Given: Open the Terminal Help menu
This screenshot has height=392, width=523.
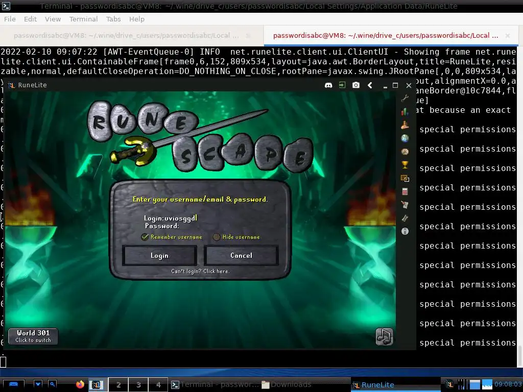Looking at the screenshot, I should click(137, 19).
